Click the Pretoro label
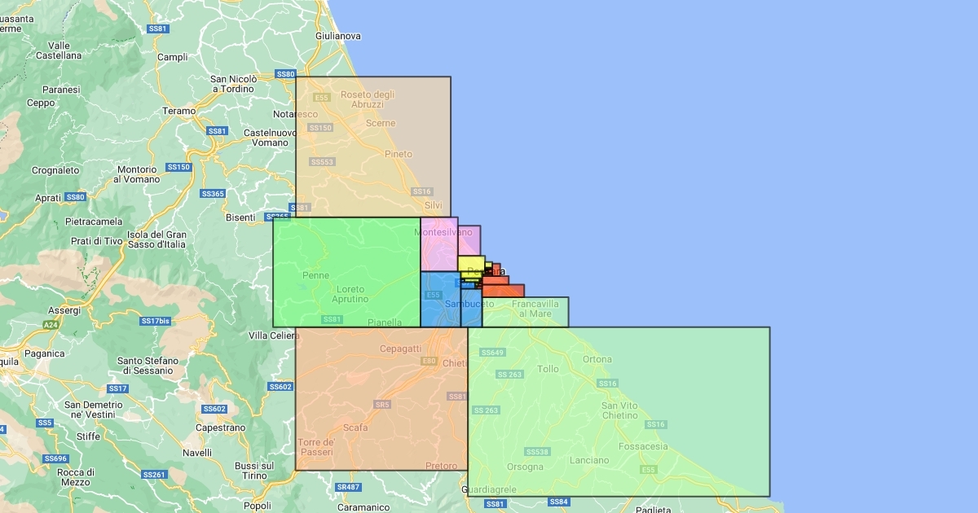 (442, 466)
